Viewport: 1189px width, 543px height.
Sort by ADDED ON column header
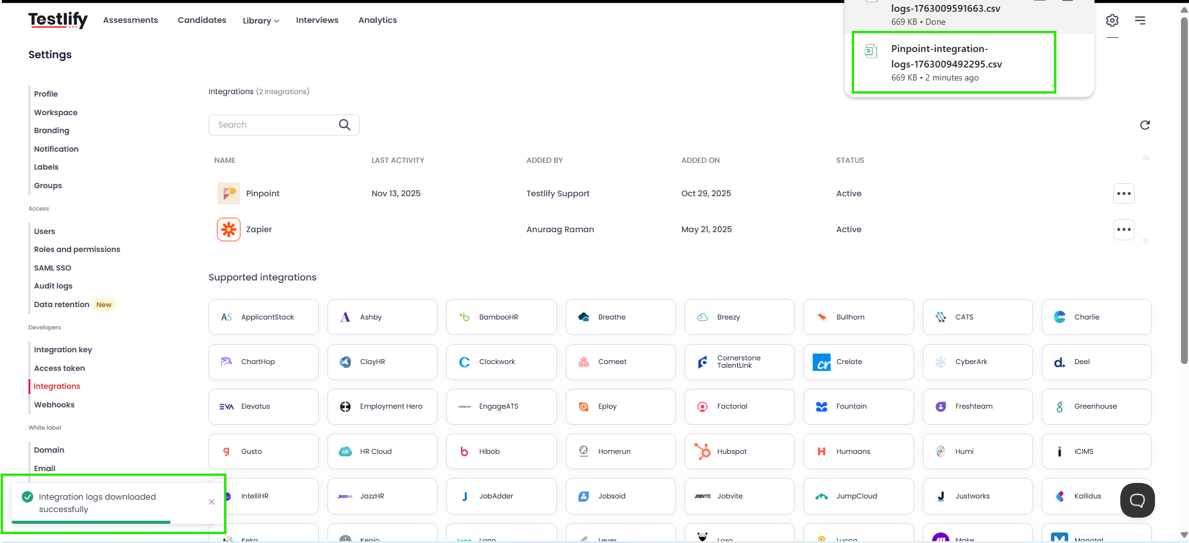(701, 160)
